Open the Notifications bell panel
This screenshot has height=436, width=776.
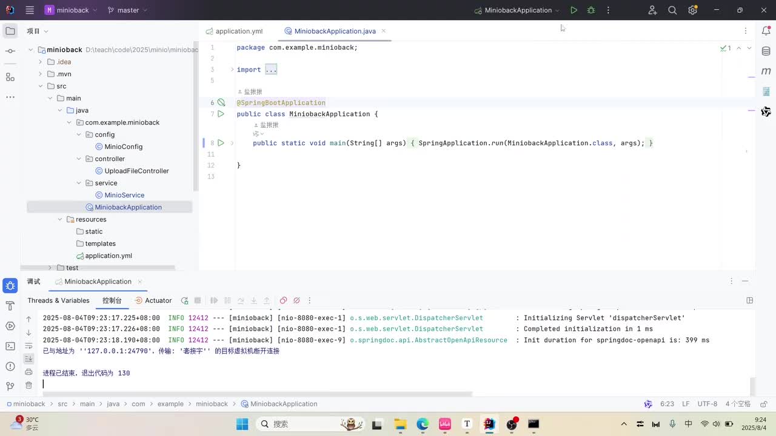click(x=766, y=31)
